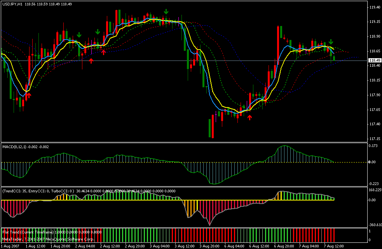Click the MetaQuotes Software Corp. copyright text
The height and width of the screenshot is (249, 382).
click(x=49, y=239)
